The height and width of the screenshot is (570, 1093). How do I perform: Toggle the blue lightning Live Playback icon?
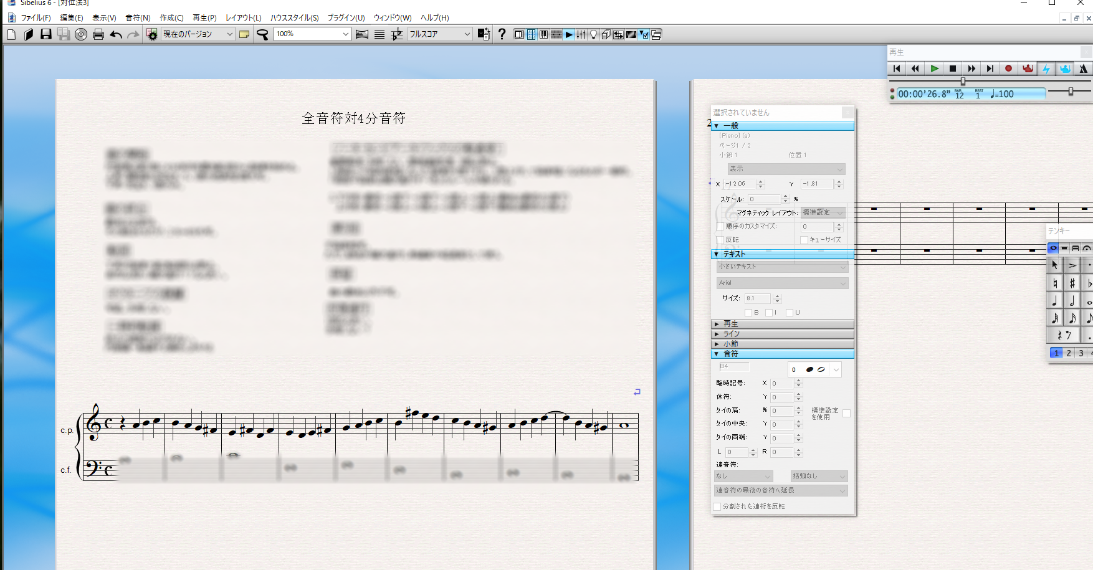[x=1046, y=69]
